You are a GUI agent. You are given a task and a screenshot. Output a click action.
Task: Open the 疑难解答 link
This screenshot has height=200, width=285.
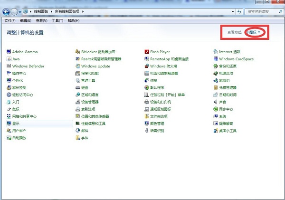[x=226, y=124]
